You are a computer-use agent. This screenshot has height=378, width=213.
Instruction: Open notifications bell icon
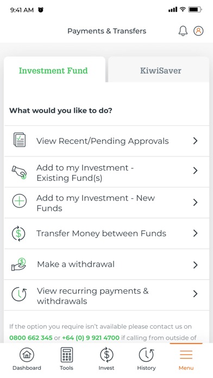[x=183, y=31]
